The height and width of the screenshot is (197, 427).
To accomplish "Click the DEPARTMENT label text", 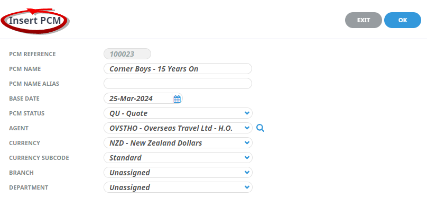I will 29,187.
